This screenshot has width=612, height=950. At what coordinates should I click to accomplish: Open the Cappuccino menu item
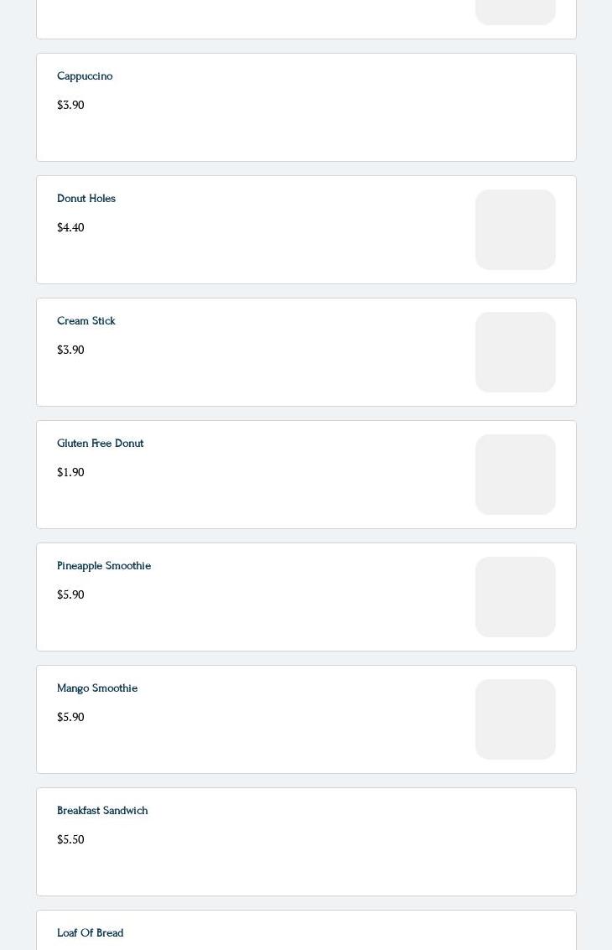coord(85,76)
